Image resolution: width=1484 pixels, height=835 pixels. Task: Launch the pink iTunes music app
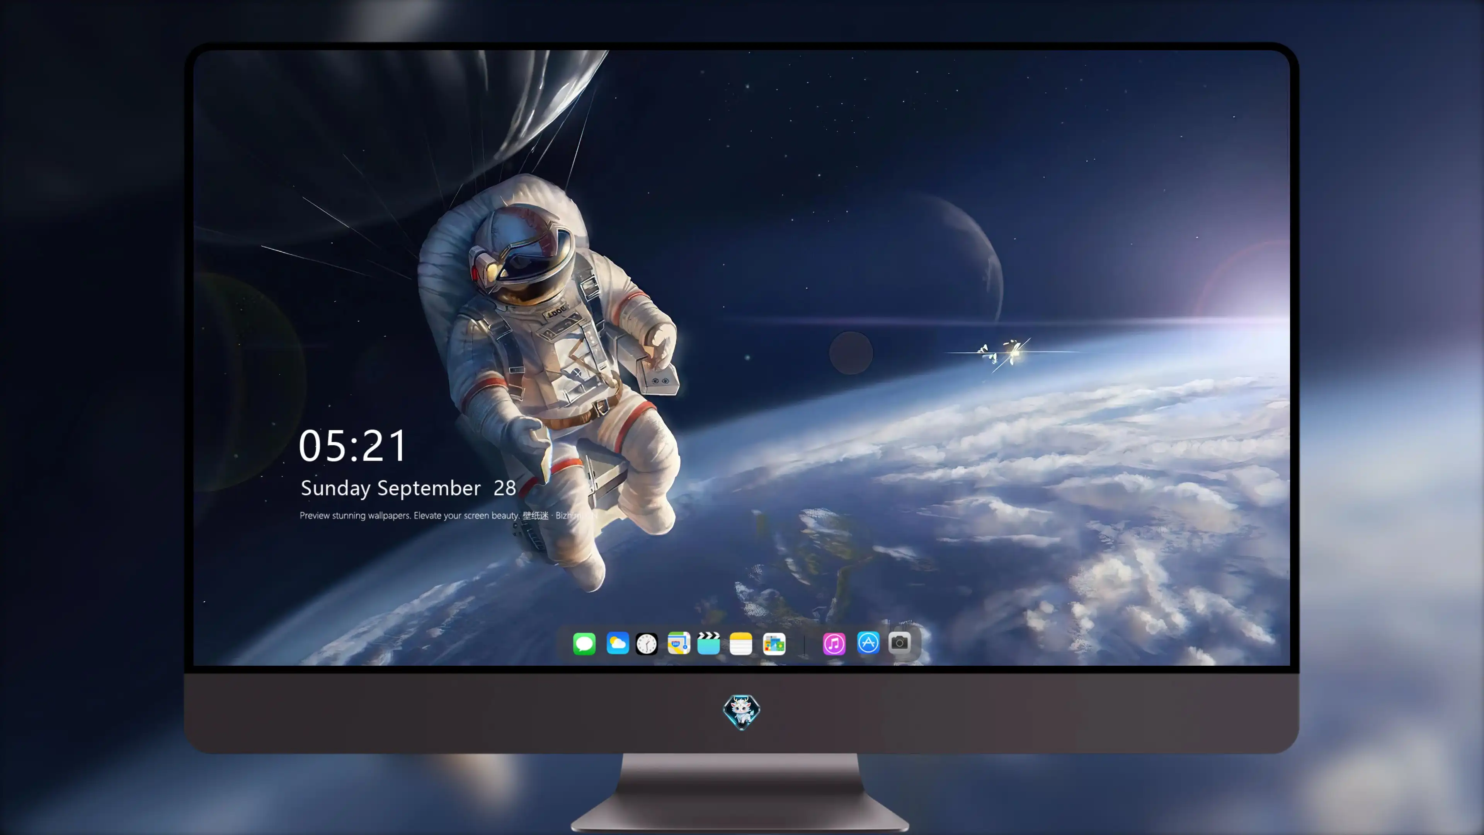(x=834, y=644)
